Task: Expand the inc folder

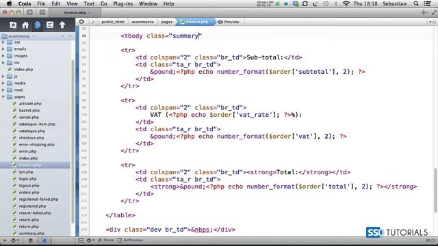Action: coord(3,62)
